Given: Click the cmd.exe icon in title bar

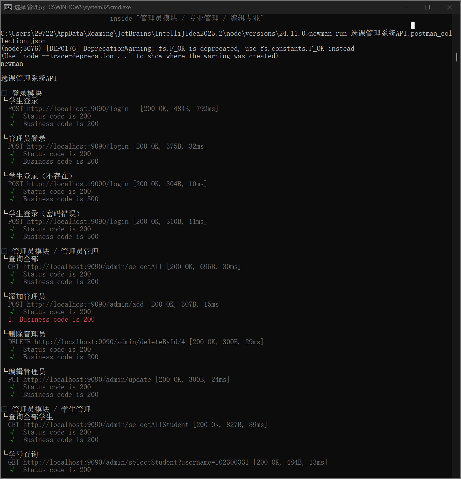Looking at the screenshot, I should point(8,7).
